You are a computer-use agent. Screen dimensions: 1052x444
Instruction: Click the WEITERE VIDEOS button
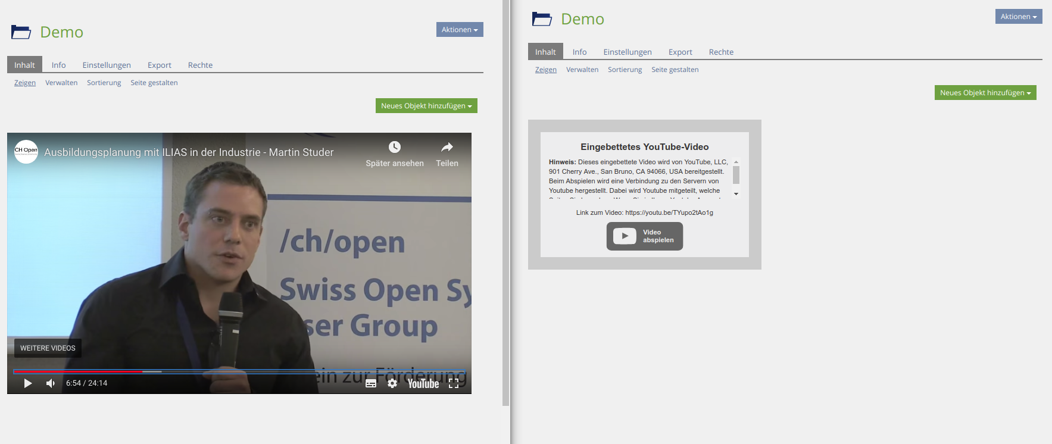48,348
